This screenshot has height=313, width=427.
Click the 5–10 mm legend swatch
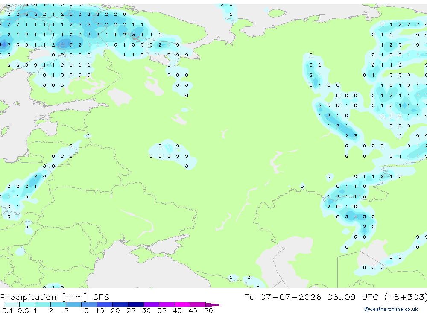(x=73, y=304)
